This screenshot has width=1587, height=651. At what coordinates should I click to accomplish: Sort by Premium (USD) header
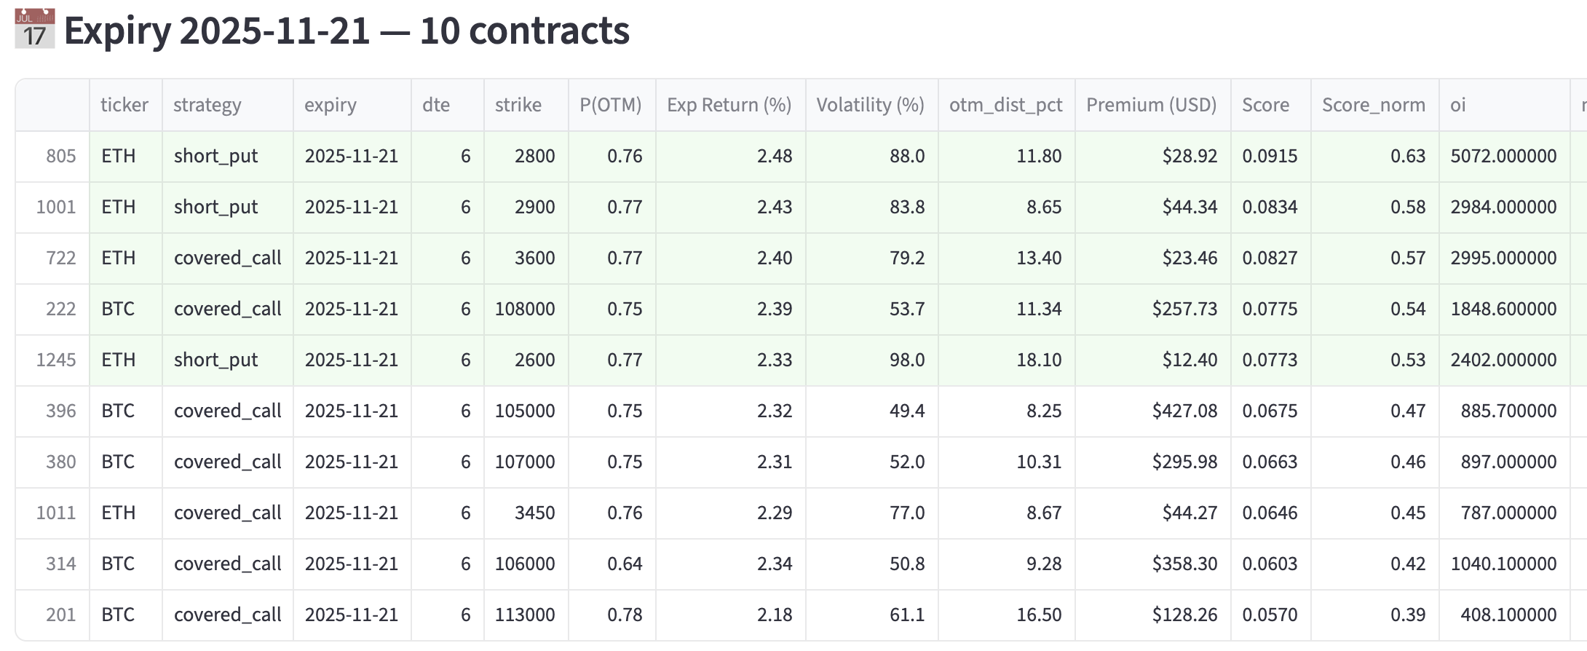click(x=1151, y=105)
